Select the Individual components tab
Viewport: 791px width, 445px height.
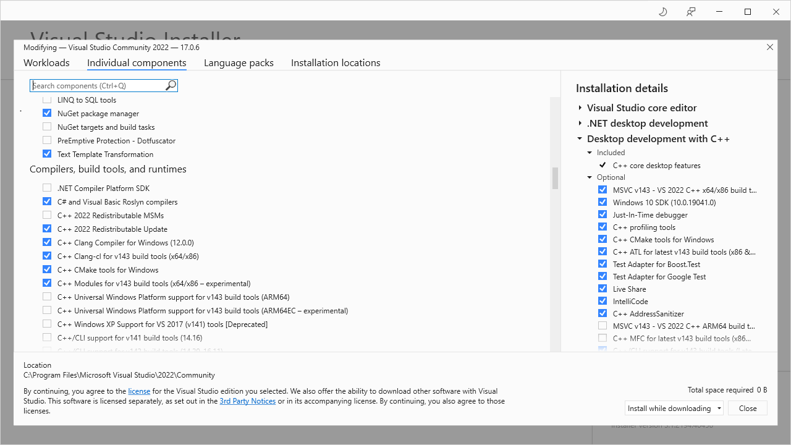[x=137, y=62]
